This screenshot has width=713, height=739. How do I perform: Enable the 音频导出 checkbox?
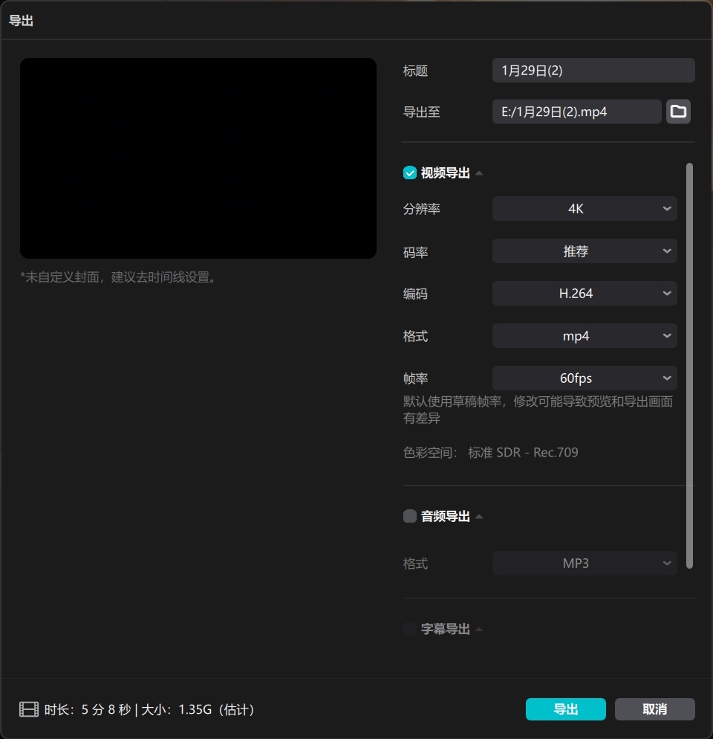pyautogui.click(x=410, y=516)
